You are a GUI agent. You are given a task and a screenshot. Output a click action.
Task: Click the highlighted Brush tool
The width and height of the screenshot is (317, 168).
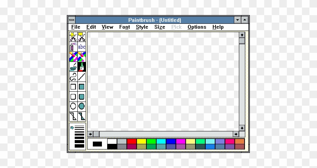click(82, 67)
